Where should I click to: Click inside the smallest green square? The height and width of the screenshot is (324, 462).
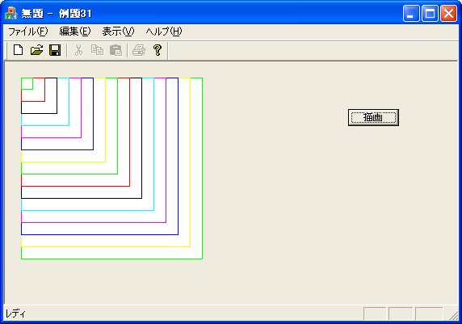[27, 84]
